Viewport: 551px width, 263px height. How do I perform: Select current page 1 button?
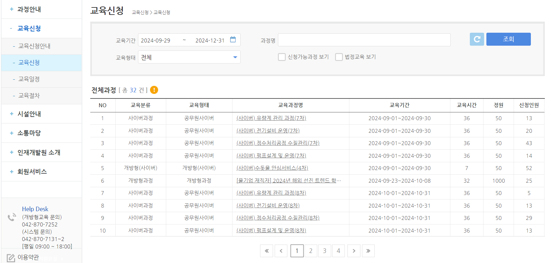297,251
